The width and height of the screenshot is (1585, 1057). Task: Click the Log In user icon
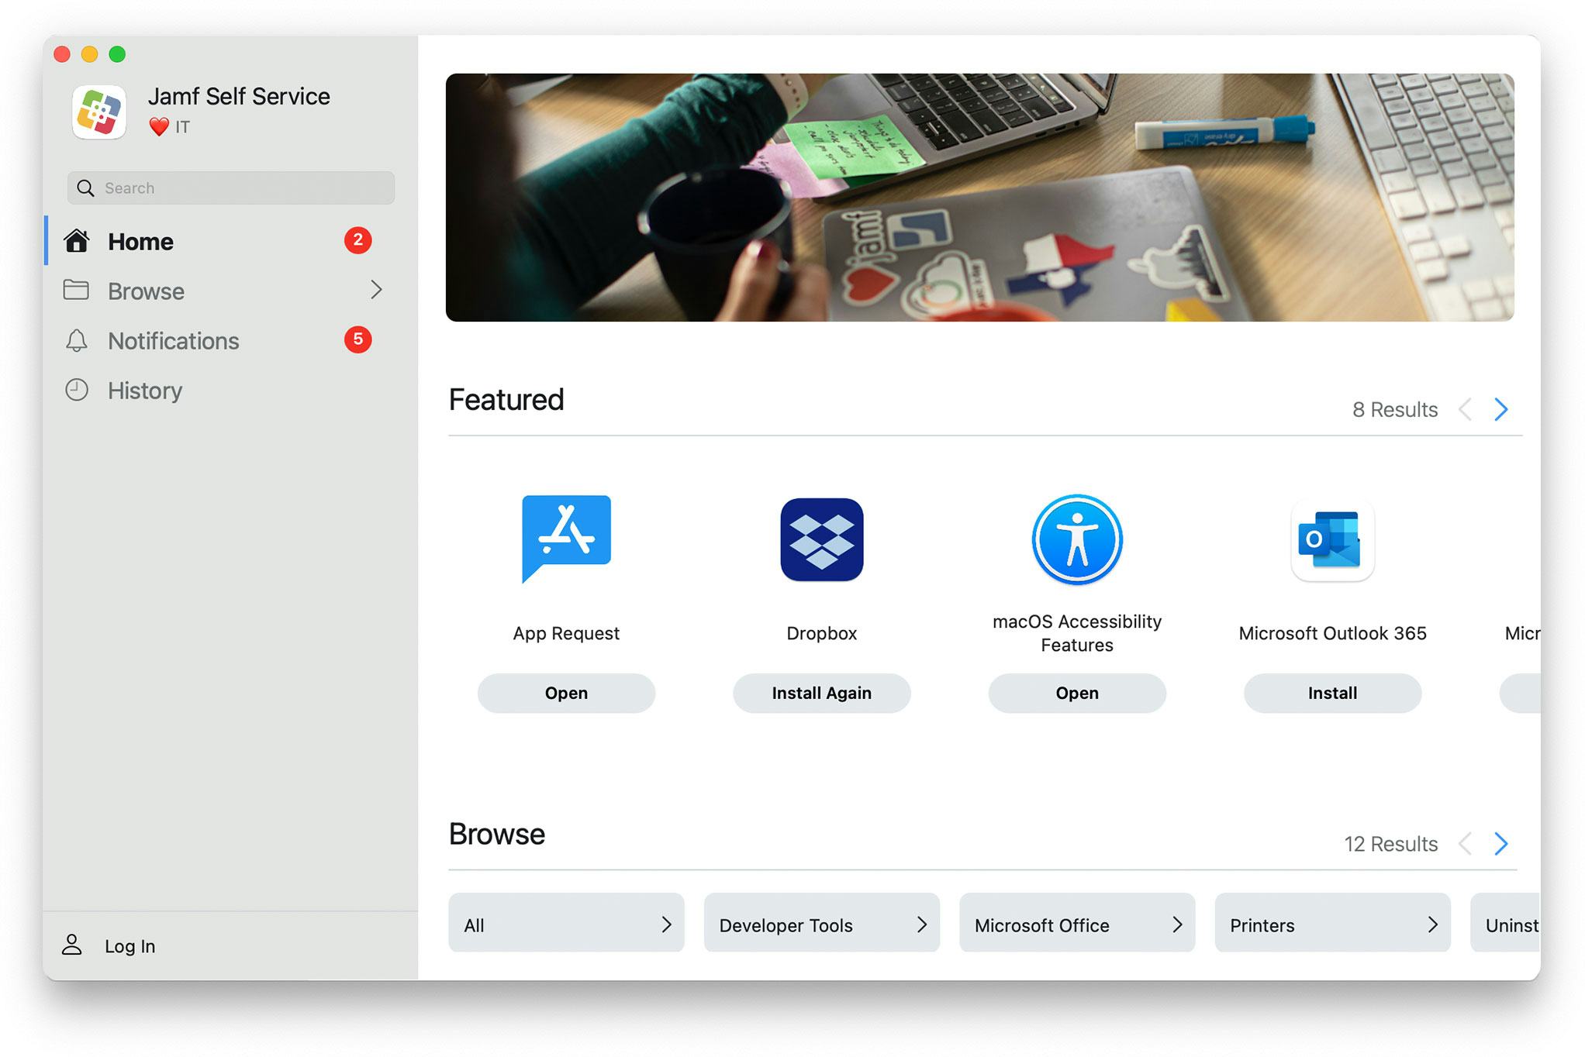coord(72,945)
